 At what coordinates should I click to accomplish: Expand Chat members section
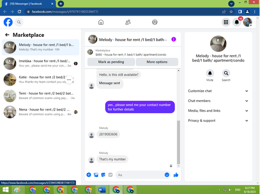coord(218,101)
